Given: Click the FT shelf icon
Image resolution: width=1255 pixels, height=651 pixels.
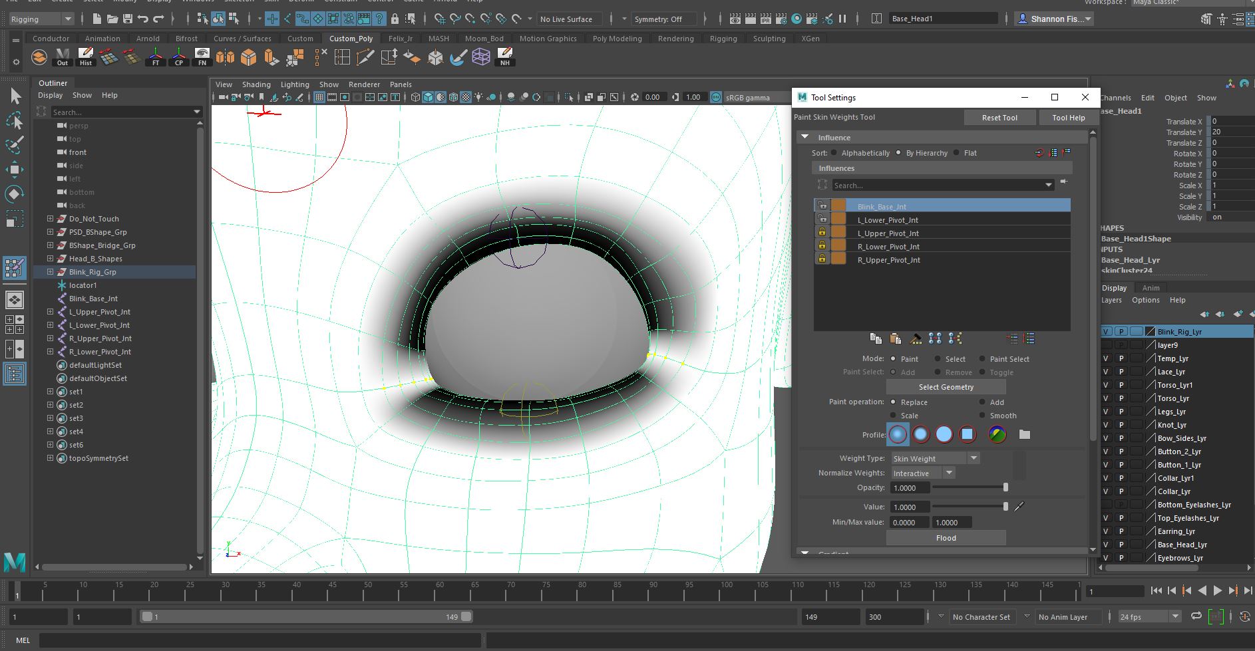Looking at the screenshot, I should coord(156,58).
